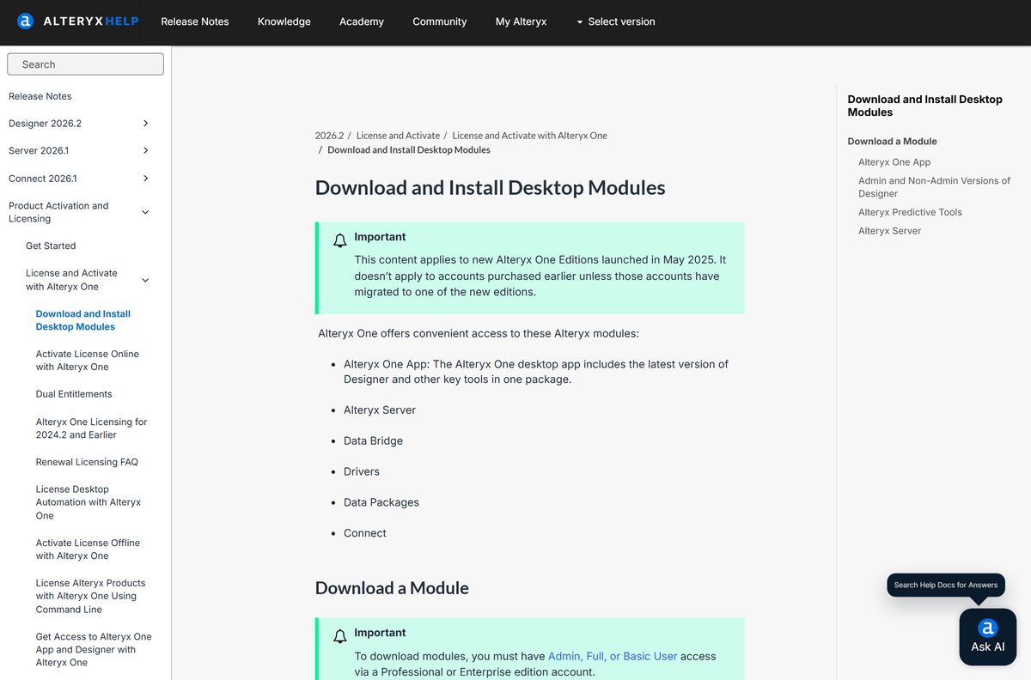Viewport: 1031px width, 680px height.
Task: Open Knowledge in top navigation
Action: click(284, 21)
